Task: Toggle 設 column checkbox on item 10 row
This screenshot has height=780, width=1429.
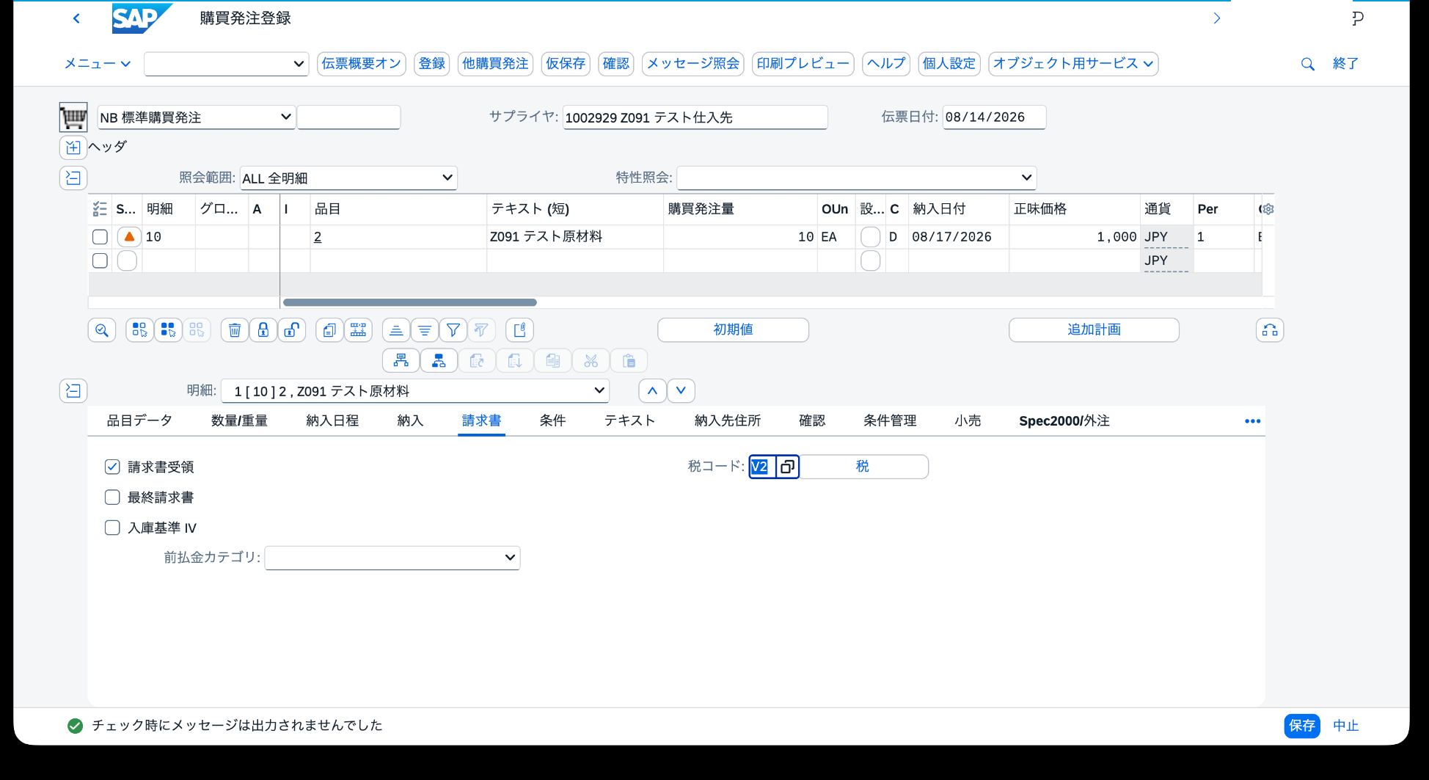Action: [x=870, y=237]
